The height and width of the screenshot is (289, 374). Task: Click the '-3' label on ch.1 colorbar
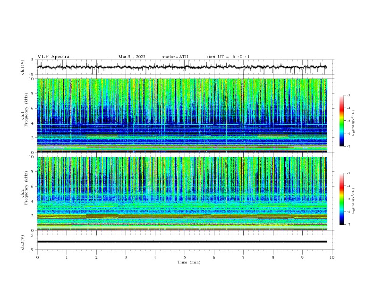[x=348, y=95]
